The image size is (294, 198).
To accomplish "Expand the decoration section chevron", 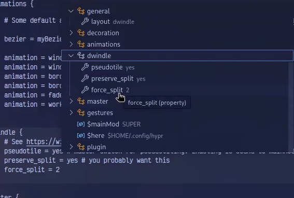I will [71, 33].
